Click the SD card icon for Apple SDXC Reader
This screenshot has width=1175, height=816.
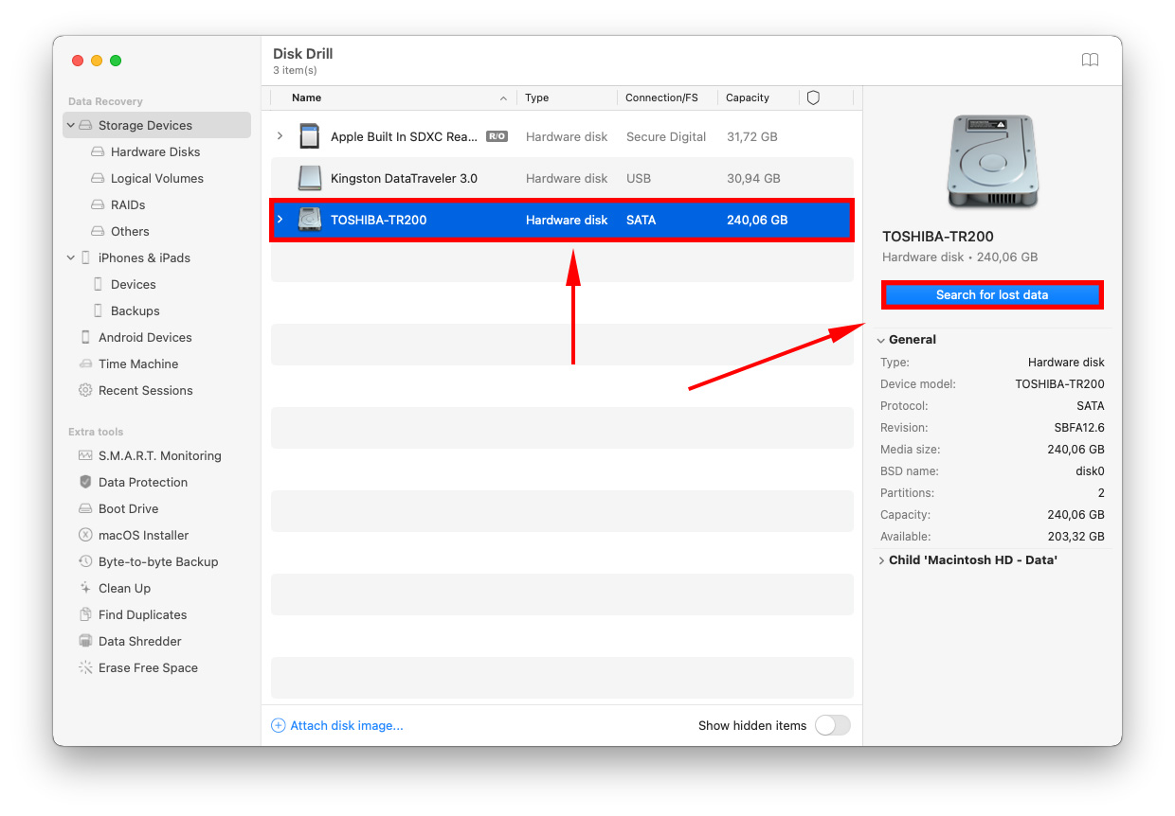click(309, 136)
